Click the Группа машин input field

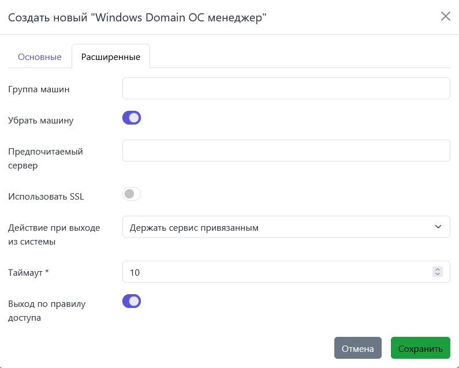tap(286, 88)
